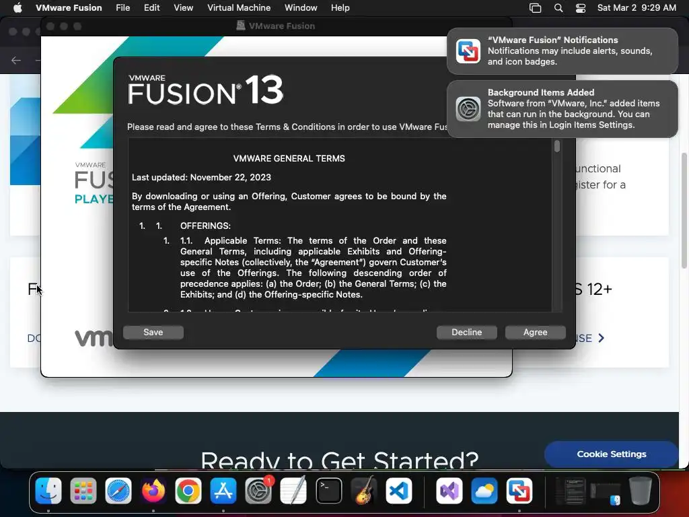Click the System Settings icon in notification
This screenshot has height=517, width=689.
coord(468,108)
